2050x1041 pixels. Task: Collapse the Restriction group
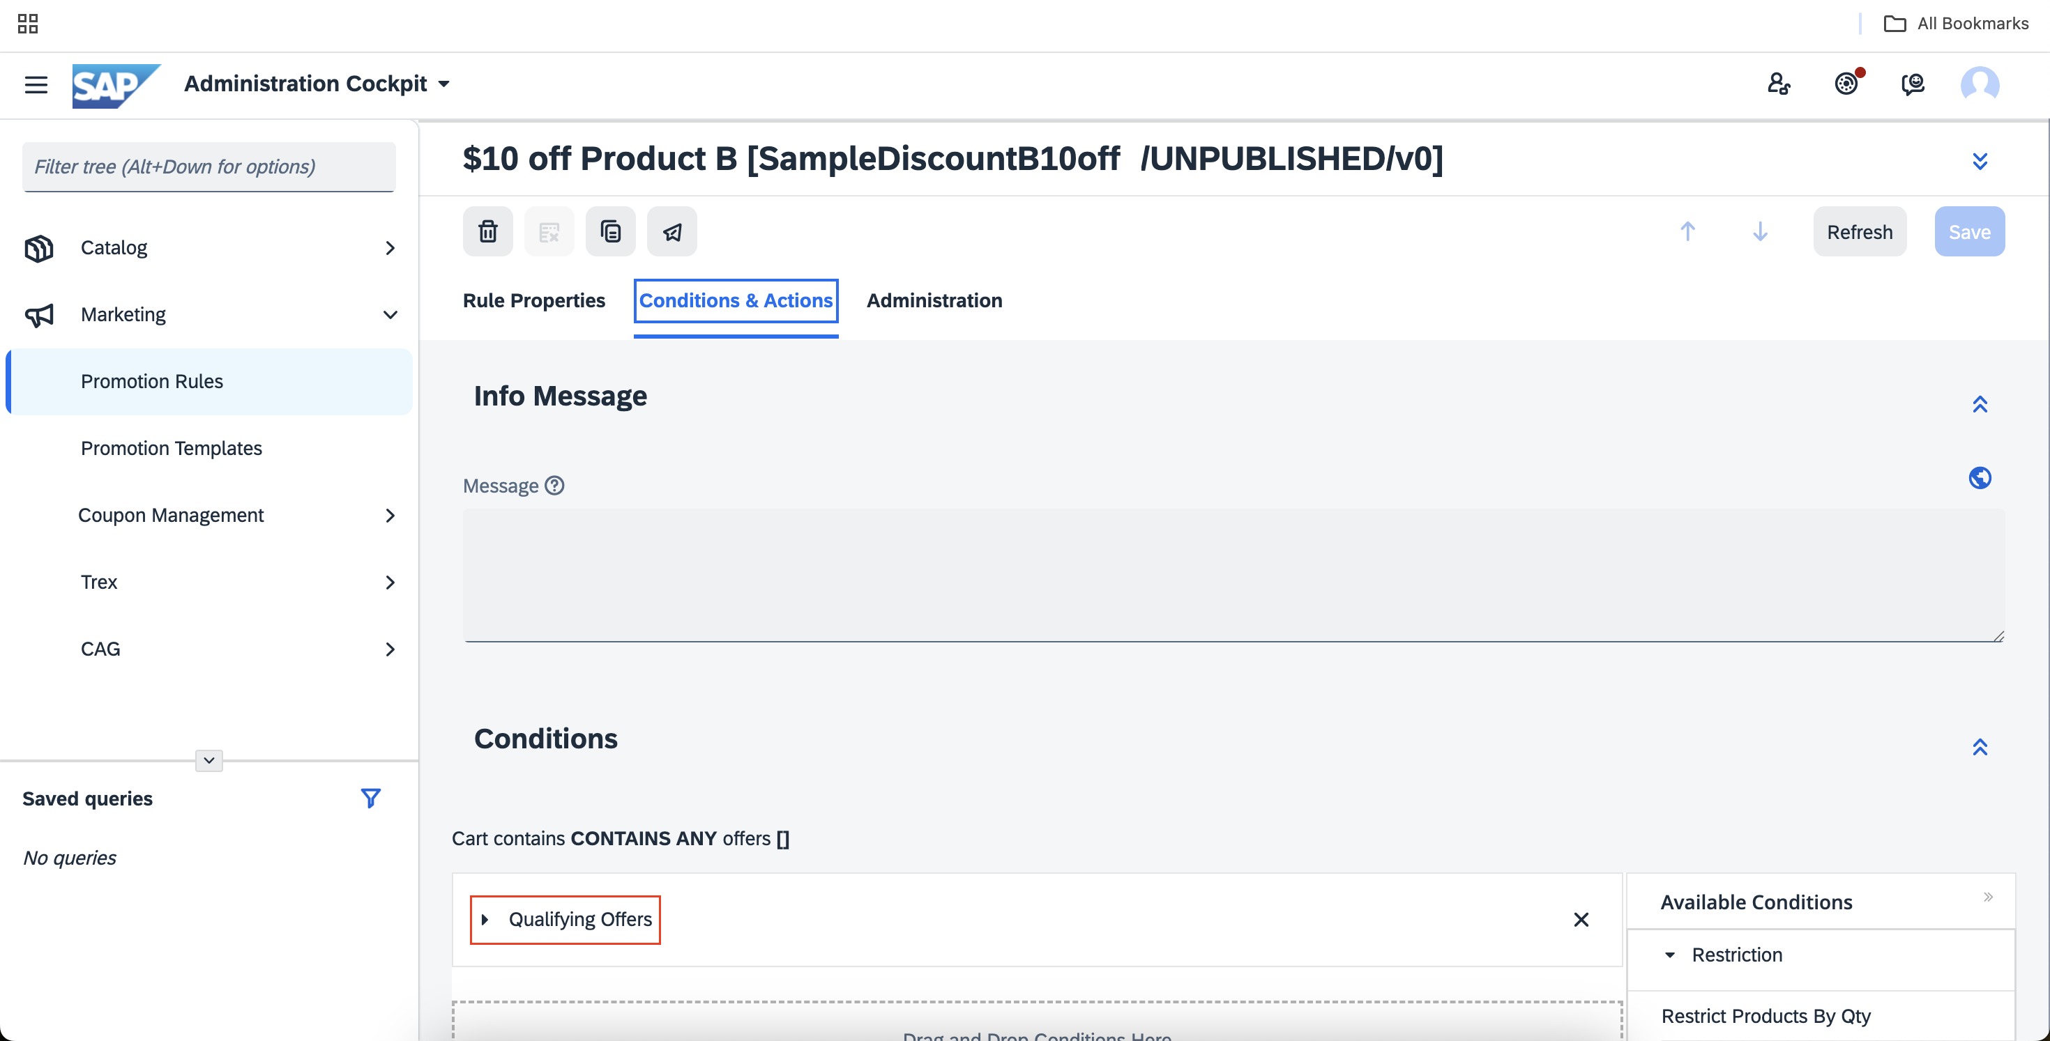(1669, 955)
